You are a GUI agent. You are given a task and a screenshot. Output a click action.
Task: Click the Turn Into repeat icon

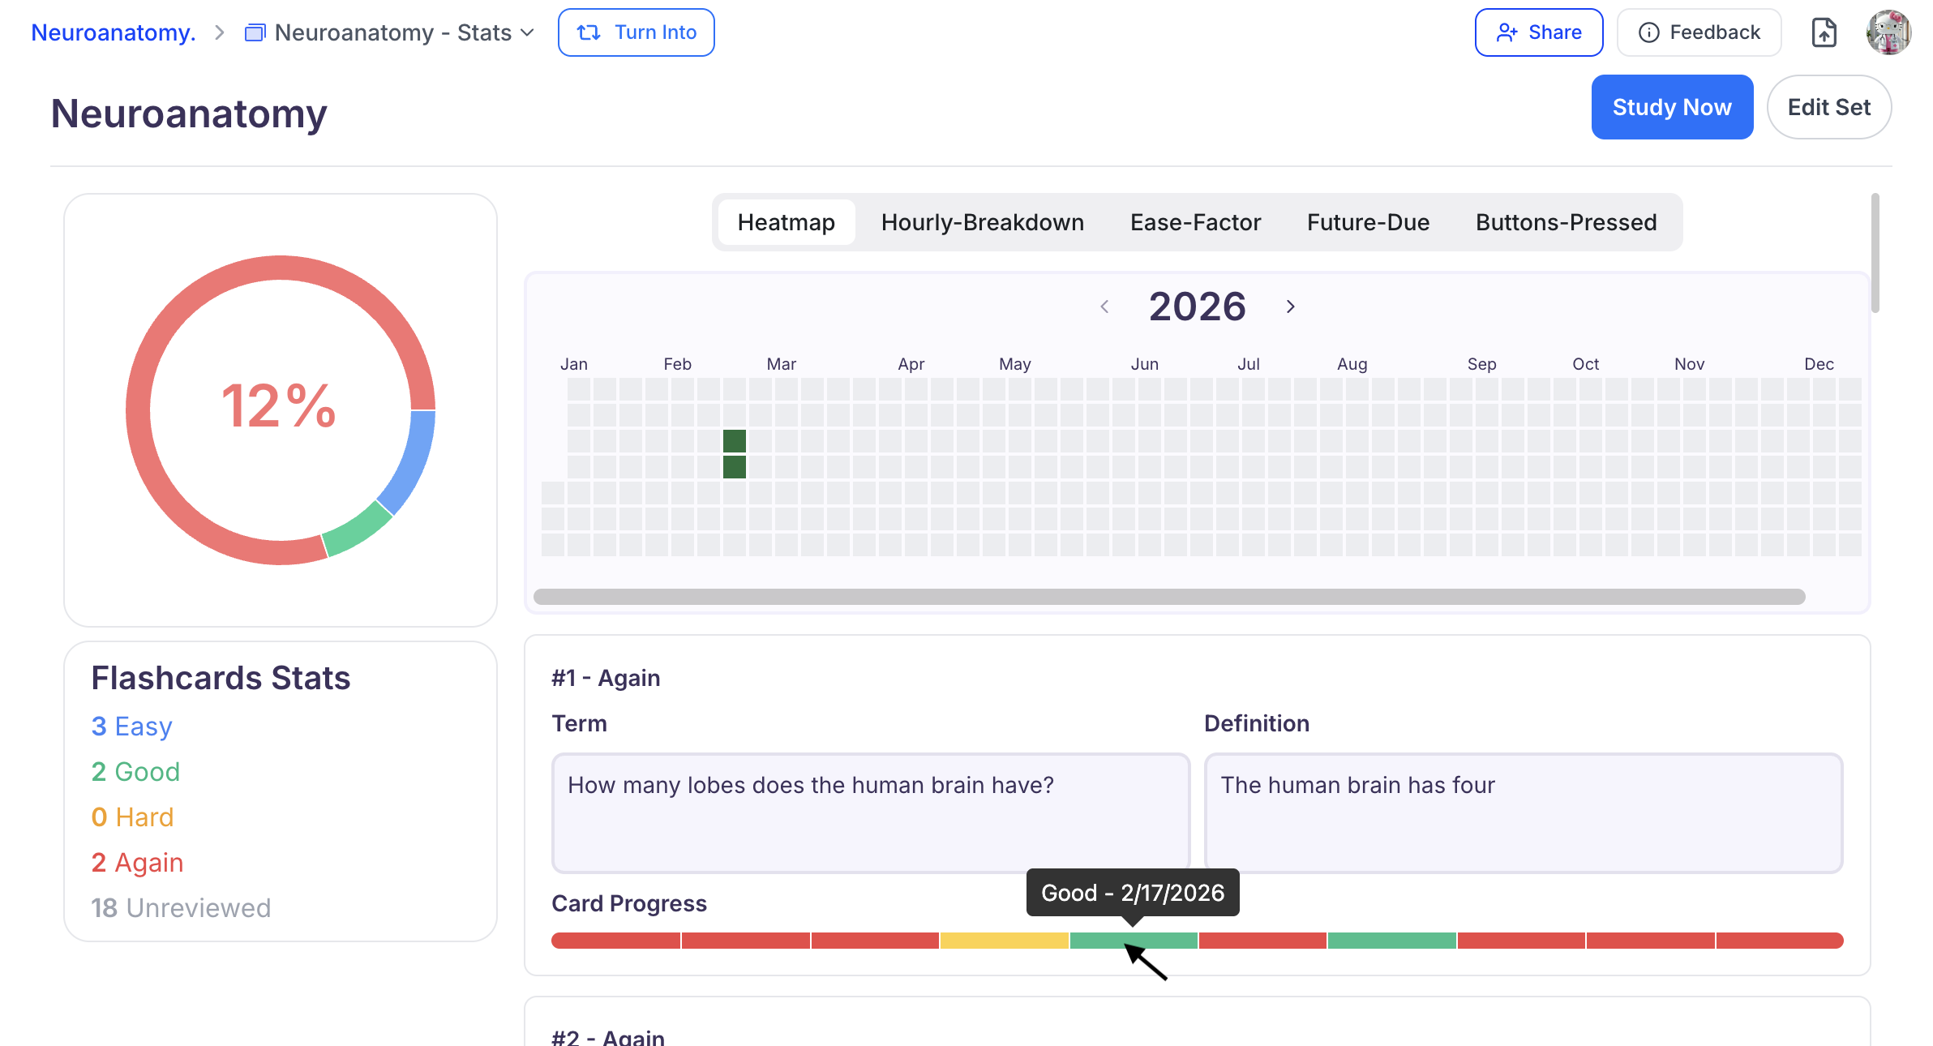coord(589,32)
